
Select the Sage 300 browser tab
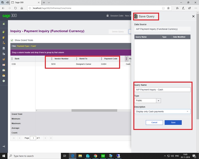click(x=25, y=2)
